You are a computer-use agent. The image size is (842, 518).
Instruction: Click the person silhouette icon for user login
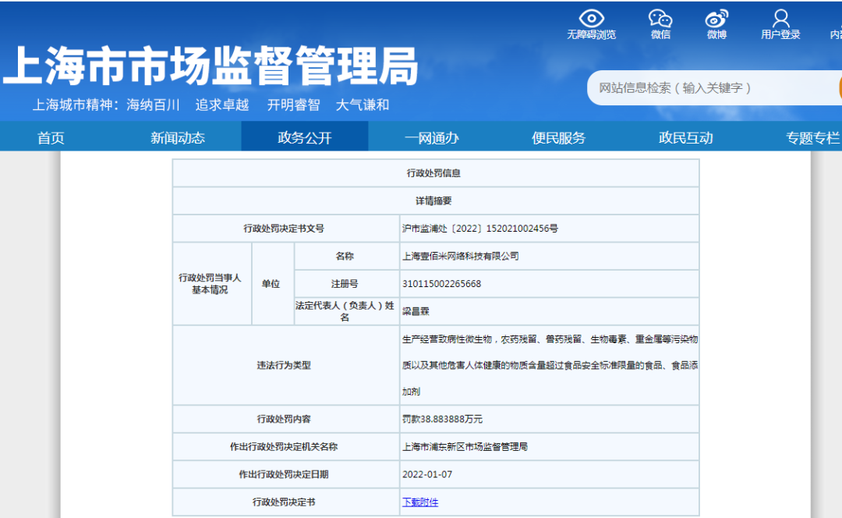point(780,17)
